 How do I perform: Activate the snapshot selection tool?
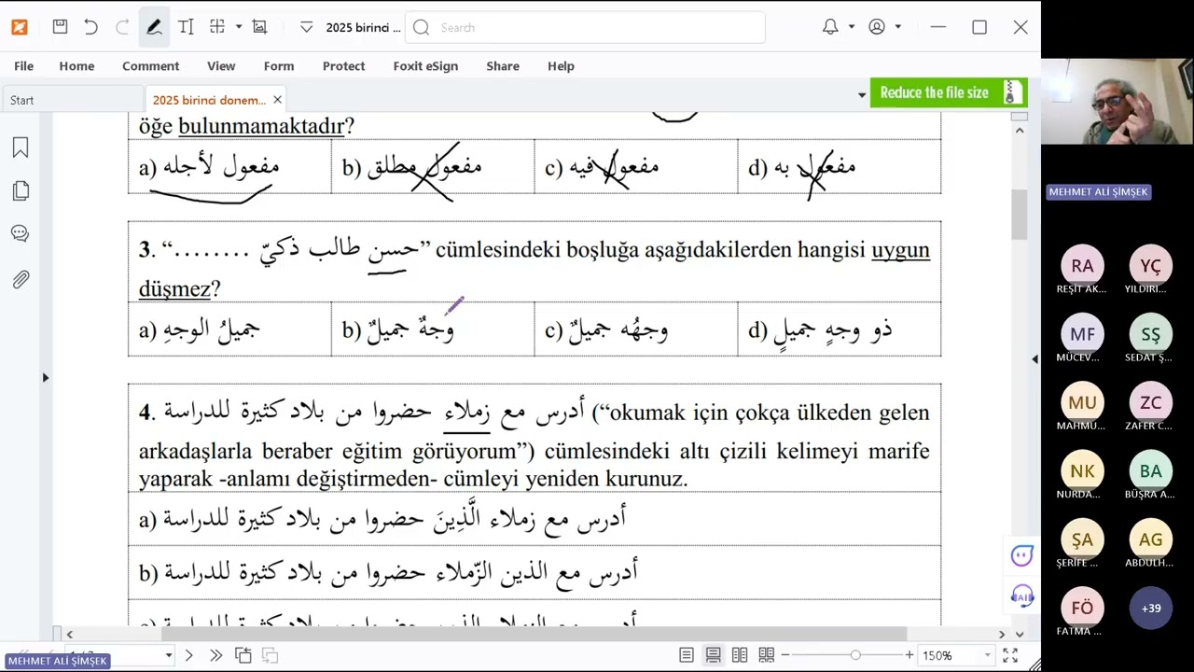tap(217, 27)
